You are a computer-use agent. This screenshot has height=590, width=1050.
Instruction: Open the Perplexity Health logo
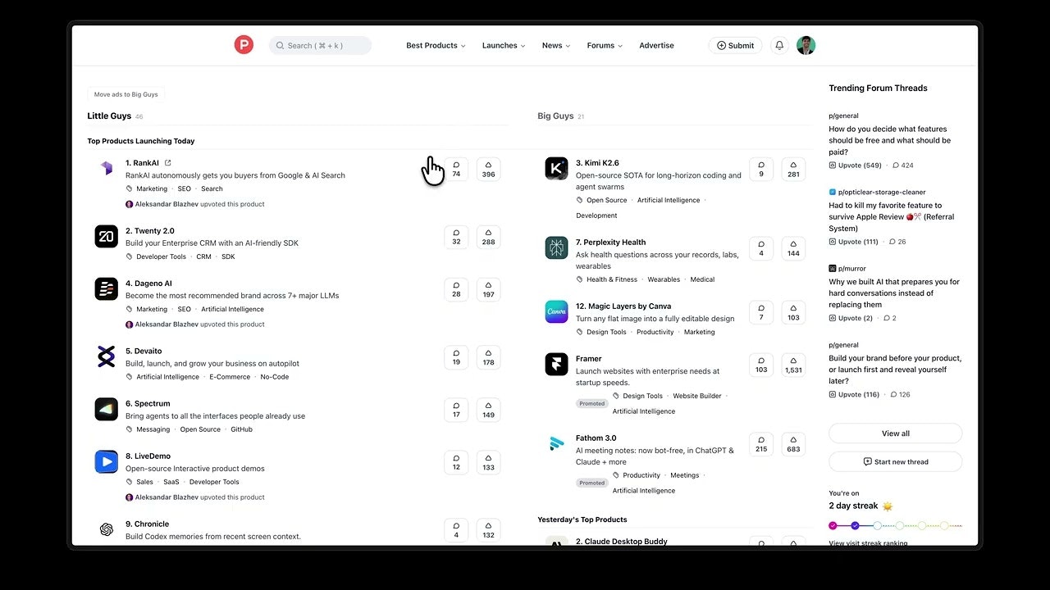(556, 248)
